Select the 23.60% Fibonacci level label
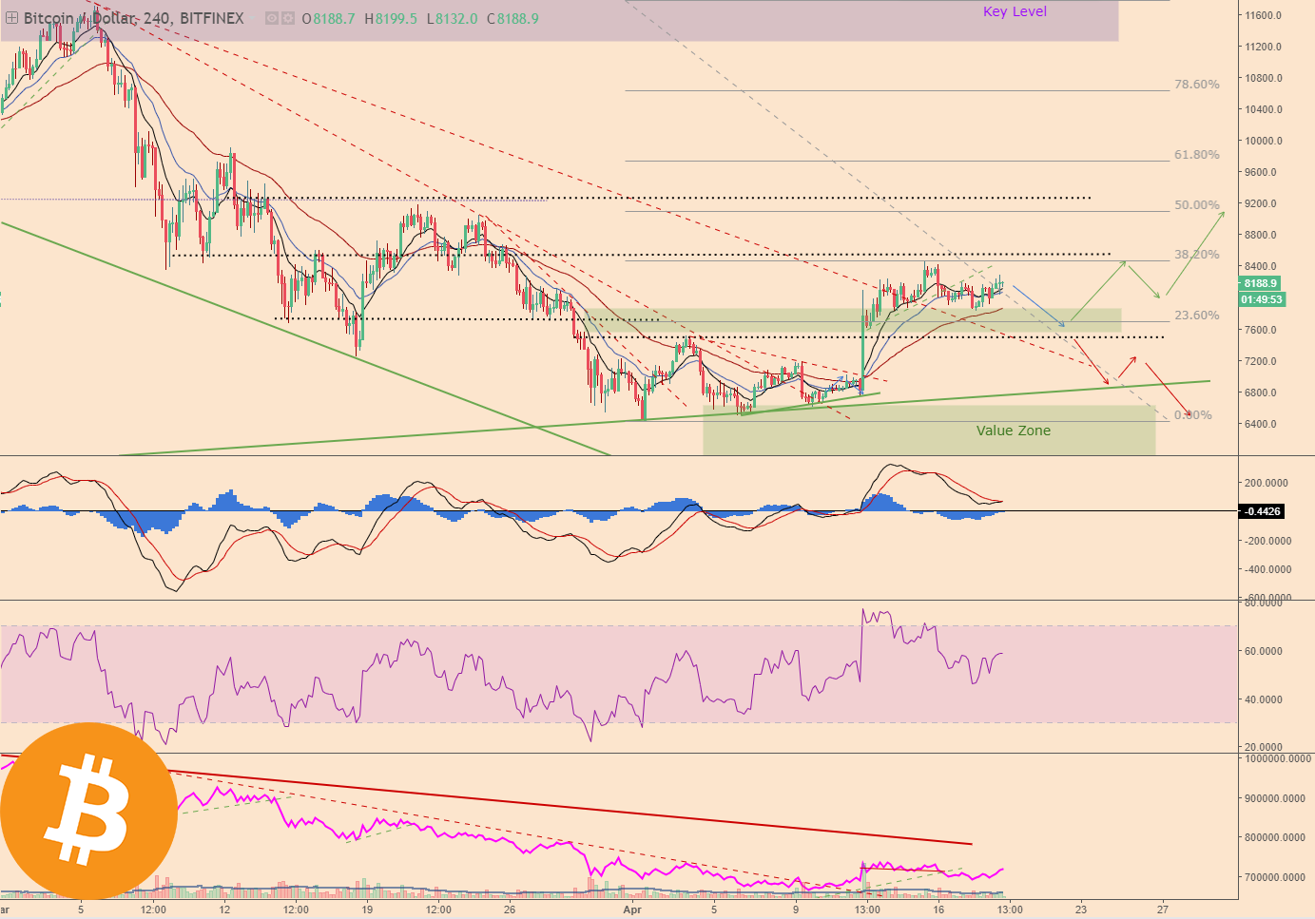1315x919 pixels. [1196, 315]
